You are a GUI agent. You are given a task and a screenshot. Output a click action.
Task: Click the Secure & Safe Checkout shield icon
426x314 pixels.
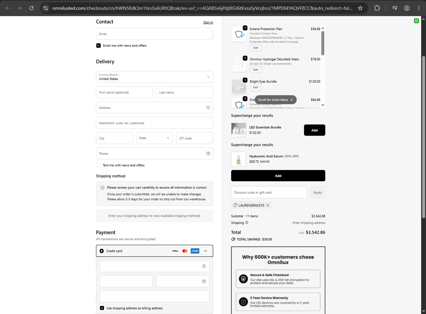click(243, 279)
